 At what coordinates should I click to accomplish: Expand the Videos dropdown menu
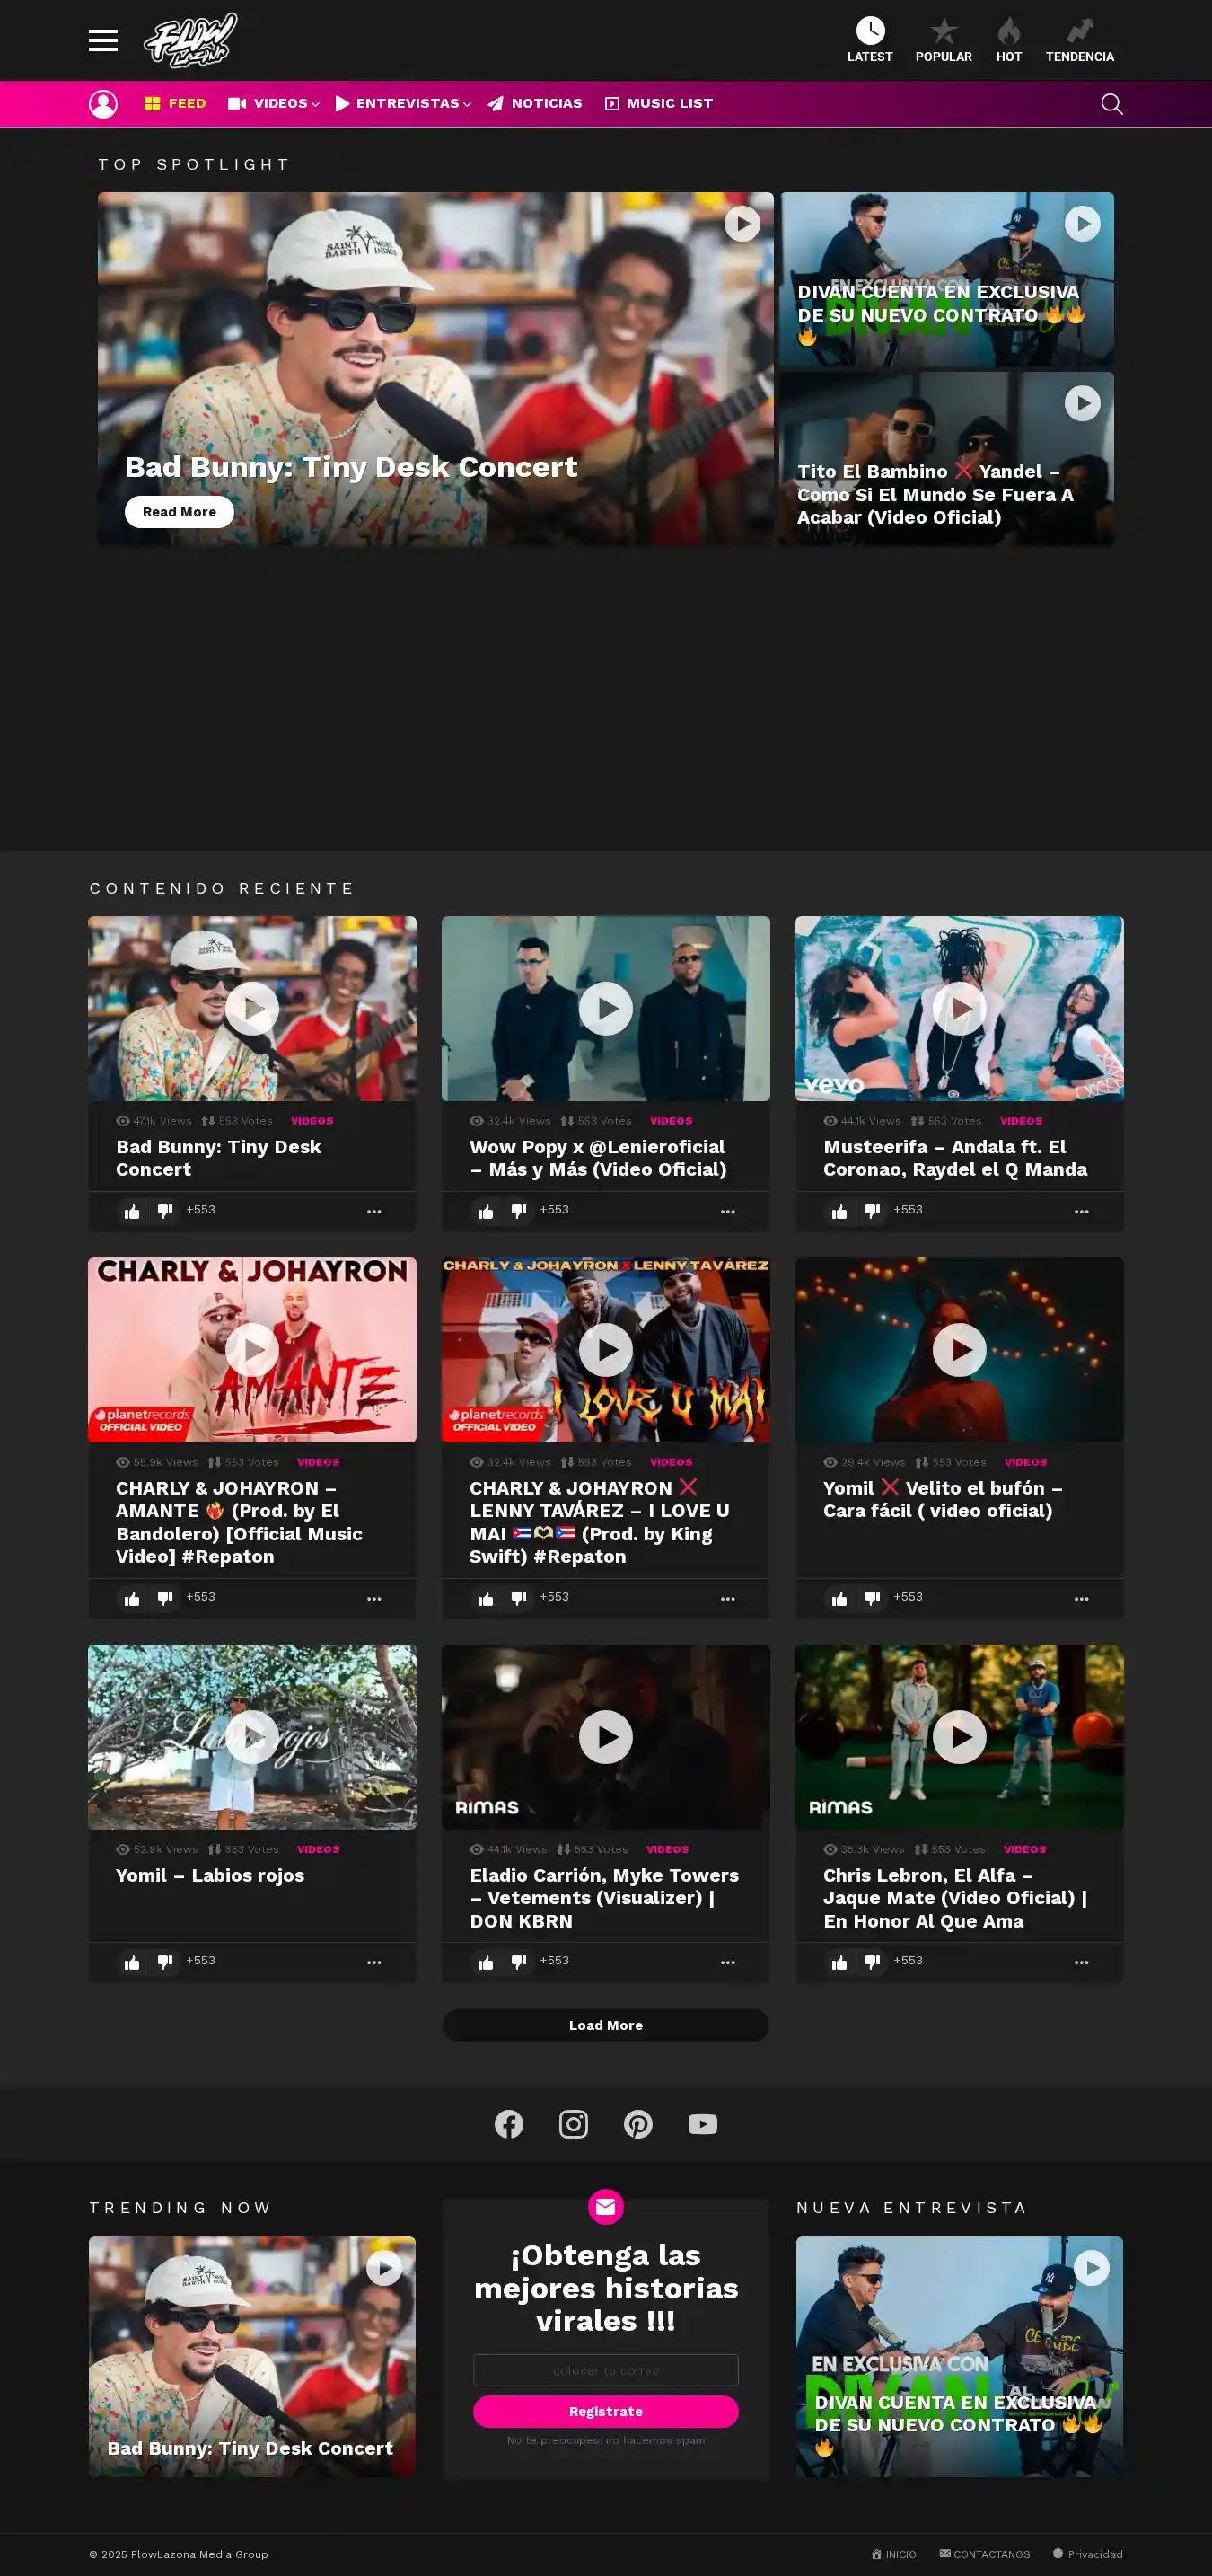click(273, 104)
